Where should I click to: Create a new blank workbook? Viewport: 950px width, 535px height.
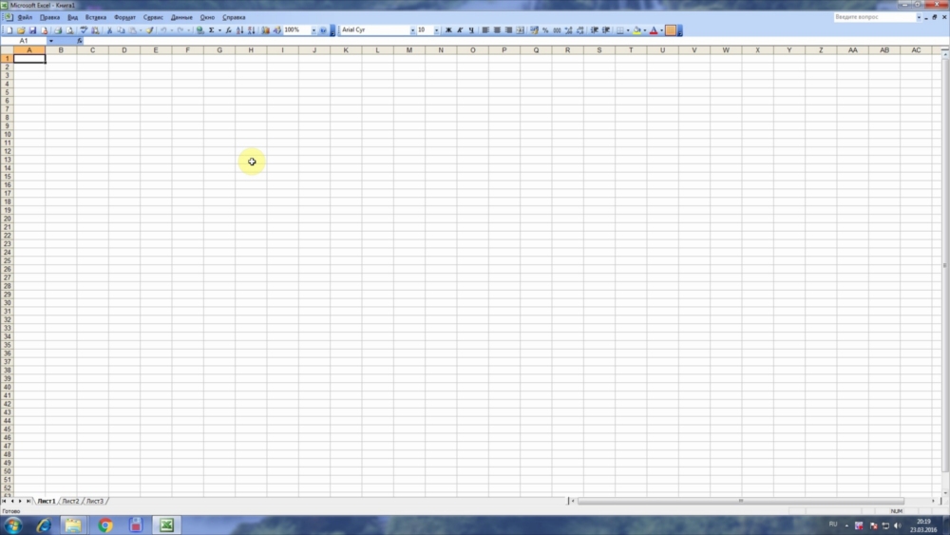coord(9,30)
